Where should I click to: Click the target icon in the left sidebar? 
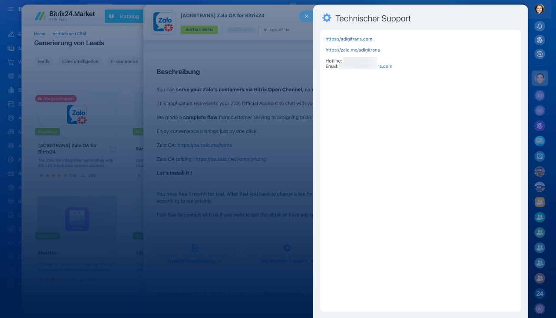pyautogui.click(x=11, y=76)
